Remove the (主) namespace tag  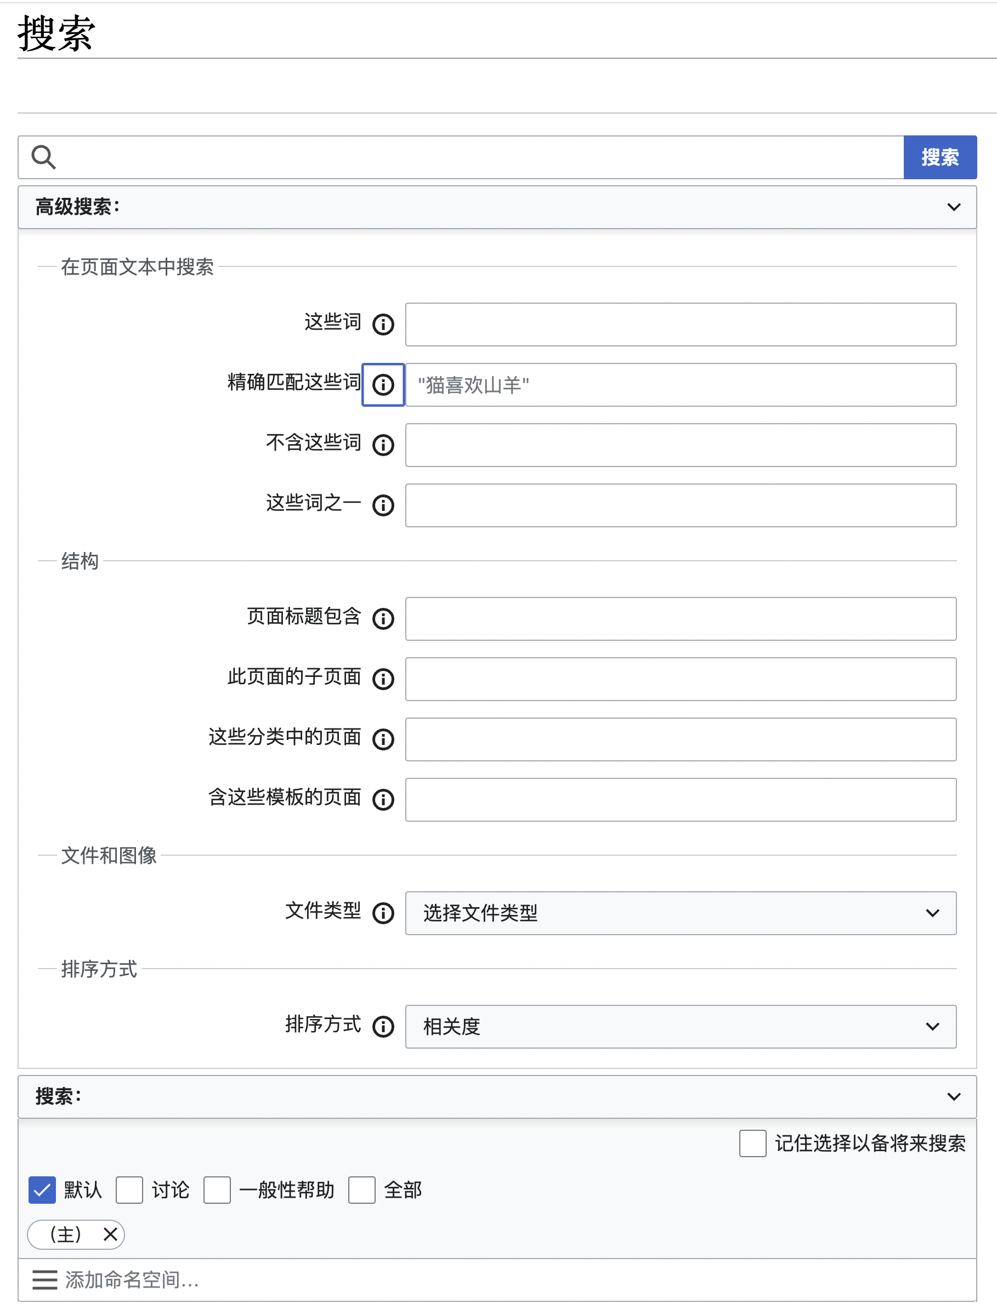[110, 1234]
